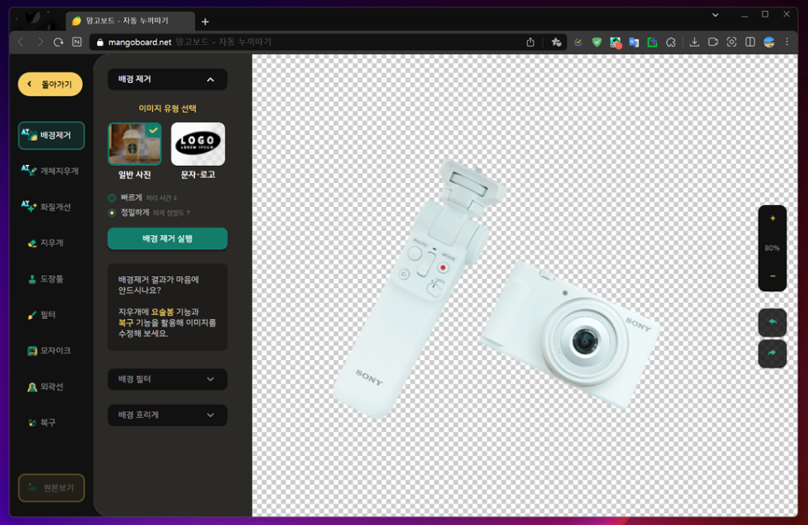The height and width of the screenshot is (525, 808).
Task: Choose the 문자·로고 image type thumbnail
Action: click(198, 144)
